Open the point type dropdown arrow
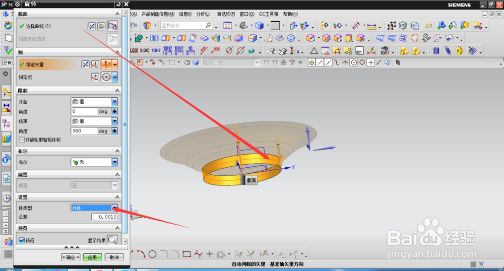Viewport: 504px width, 271px height. (x=115, y=77)
